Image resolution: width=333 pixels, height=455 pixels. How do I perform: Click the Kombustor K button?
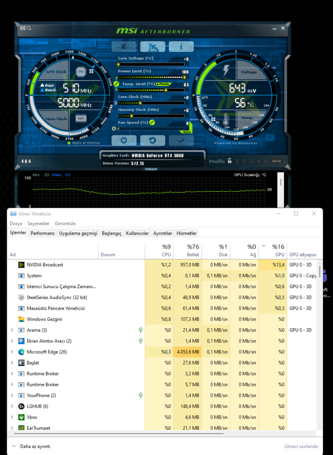point(124,46)
